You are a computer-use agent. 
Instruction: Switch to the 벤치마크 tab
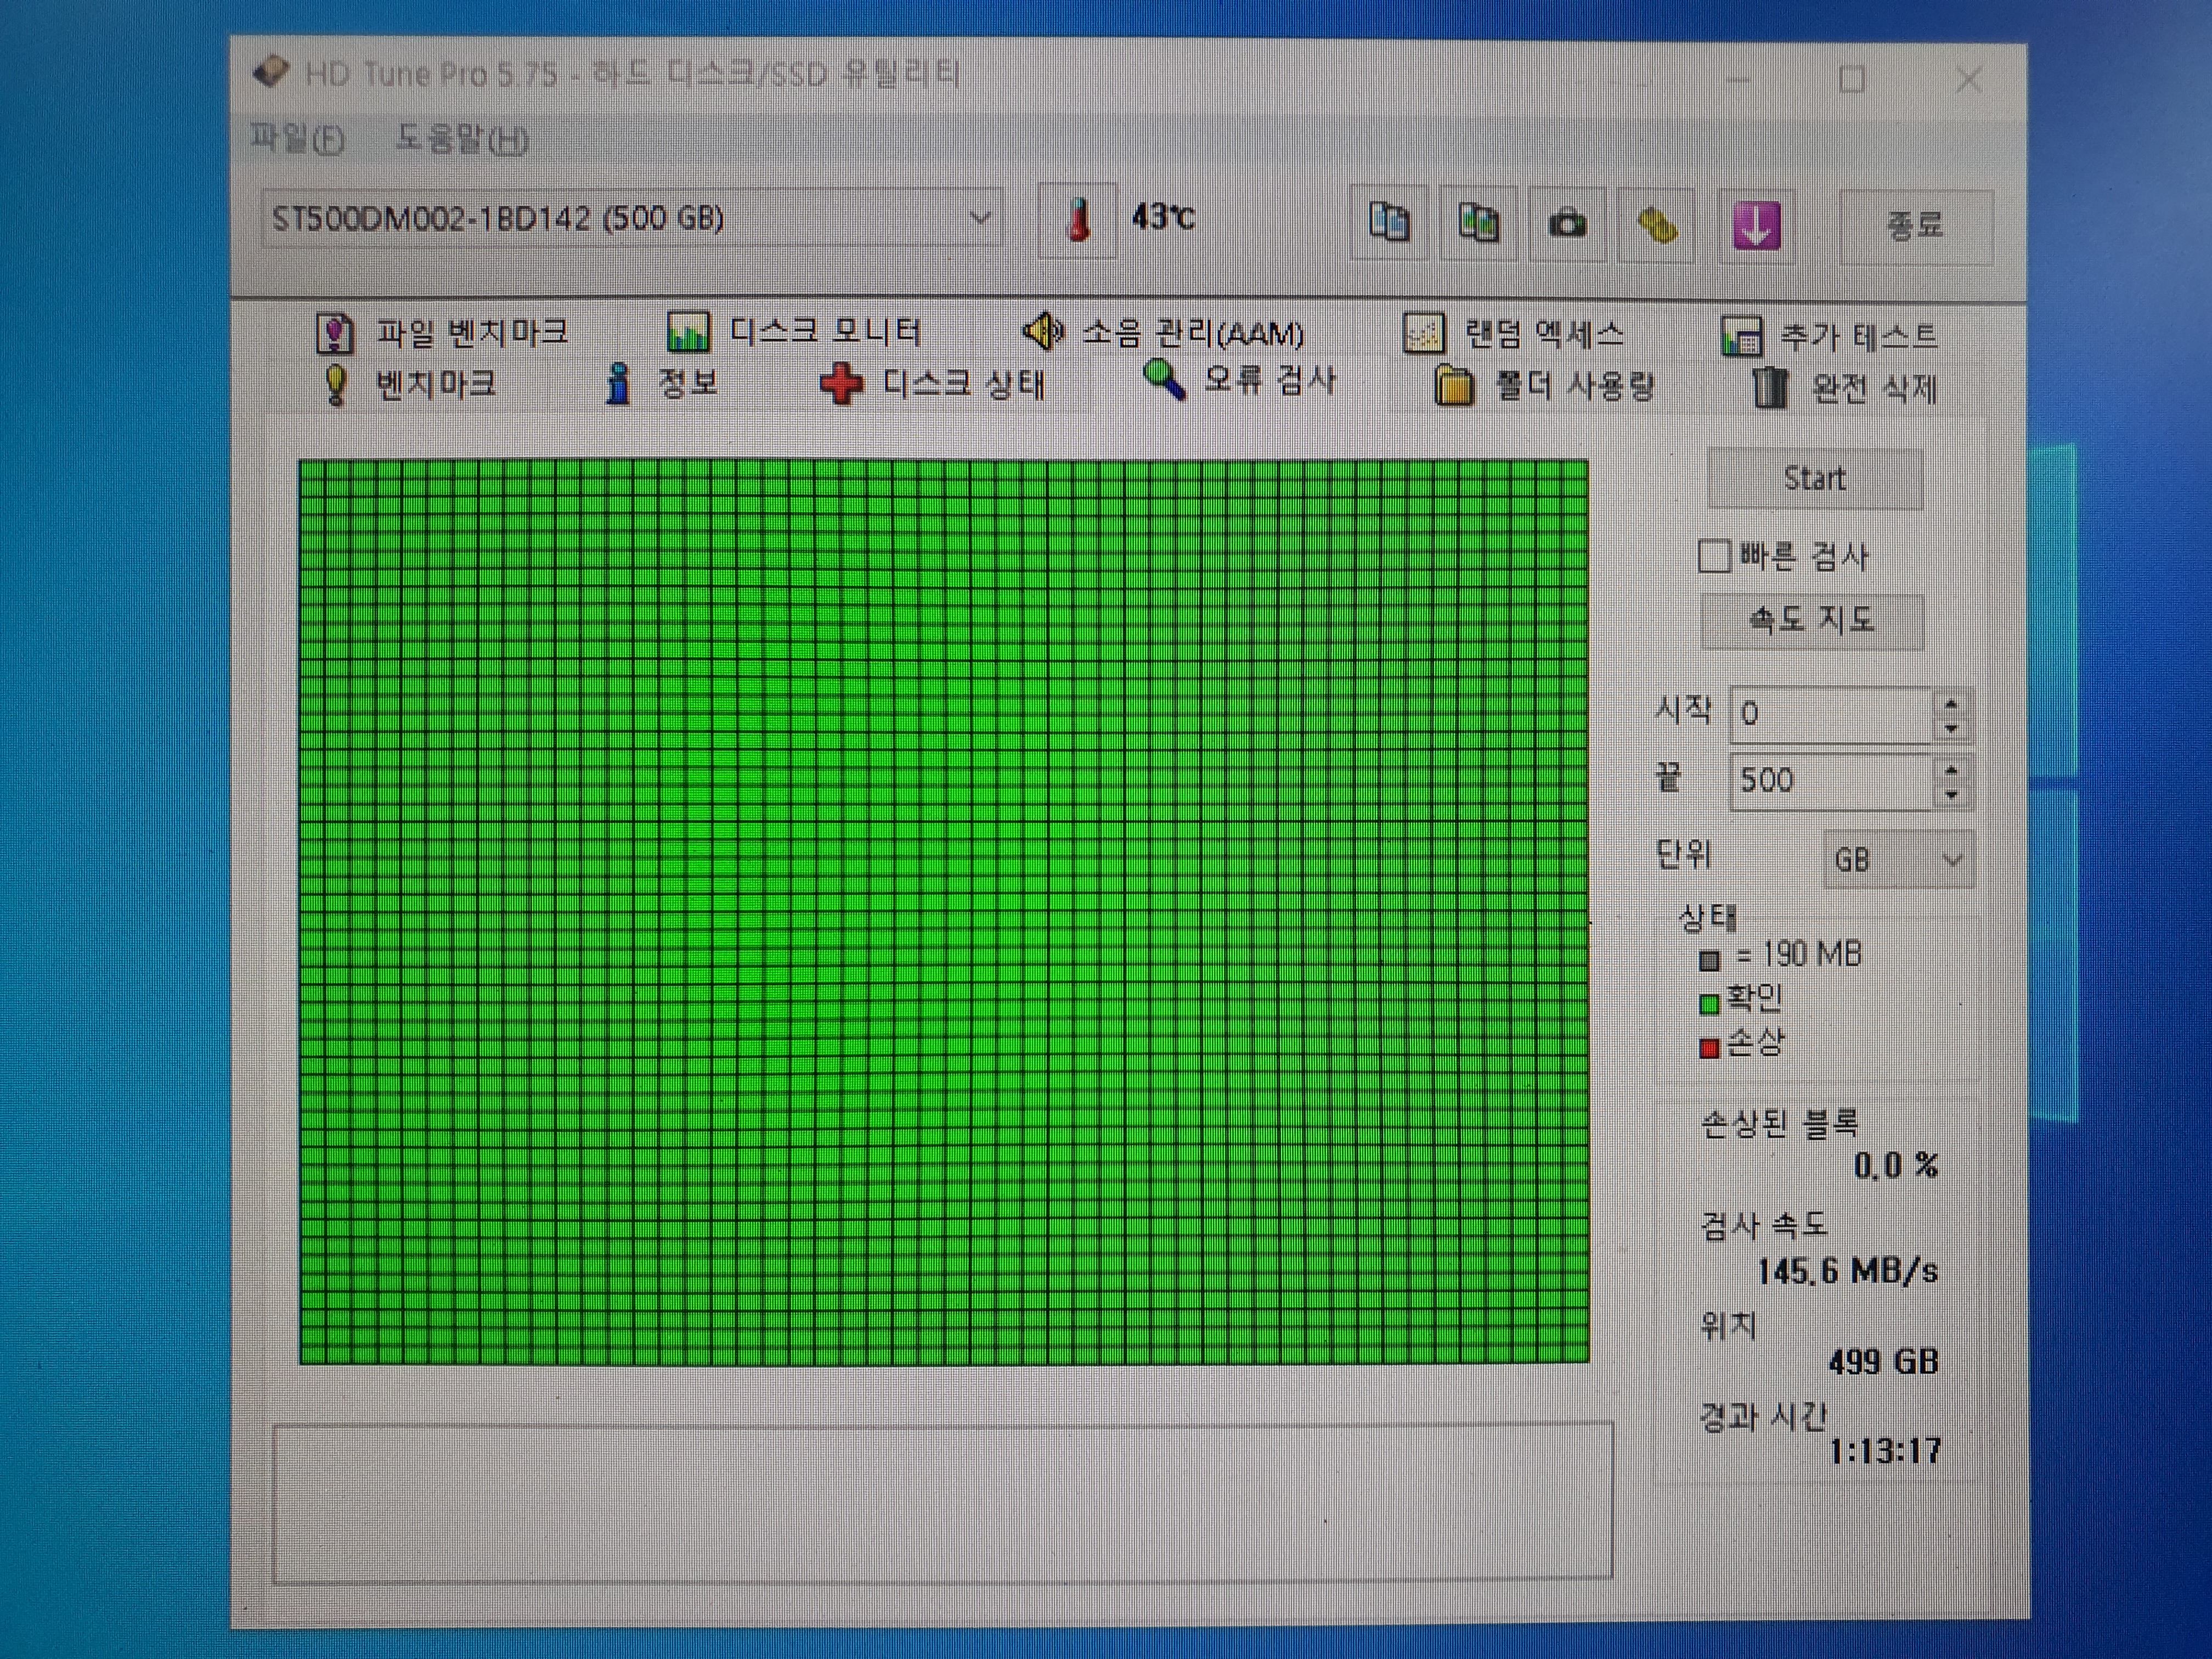coord(409,384)
